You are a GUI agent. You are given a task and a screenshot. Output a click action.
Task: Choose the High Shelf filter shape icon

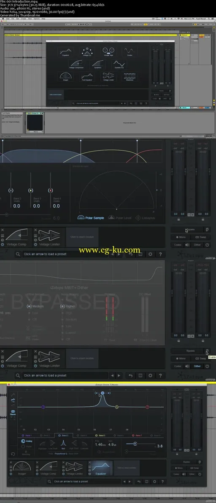74,445
